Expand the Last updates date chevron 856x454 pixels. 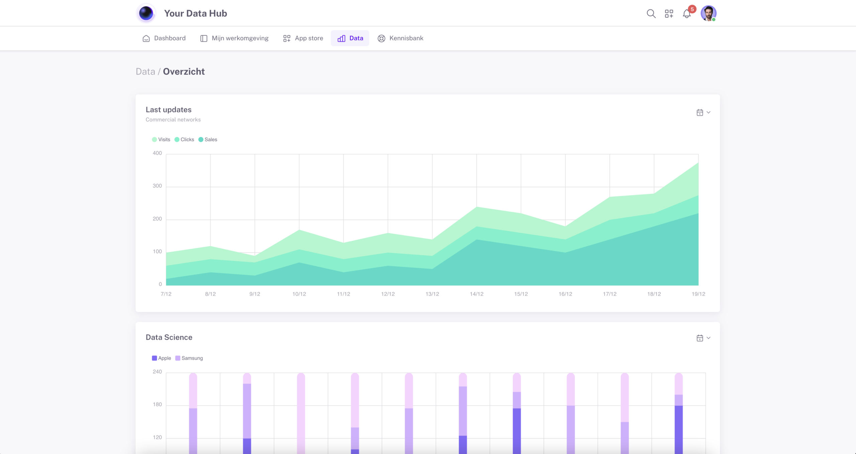point(709,113)
